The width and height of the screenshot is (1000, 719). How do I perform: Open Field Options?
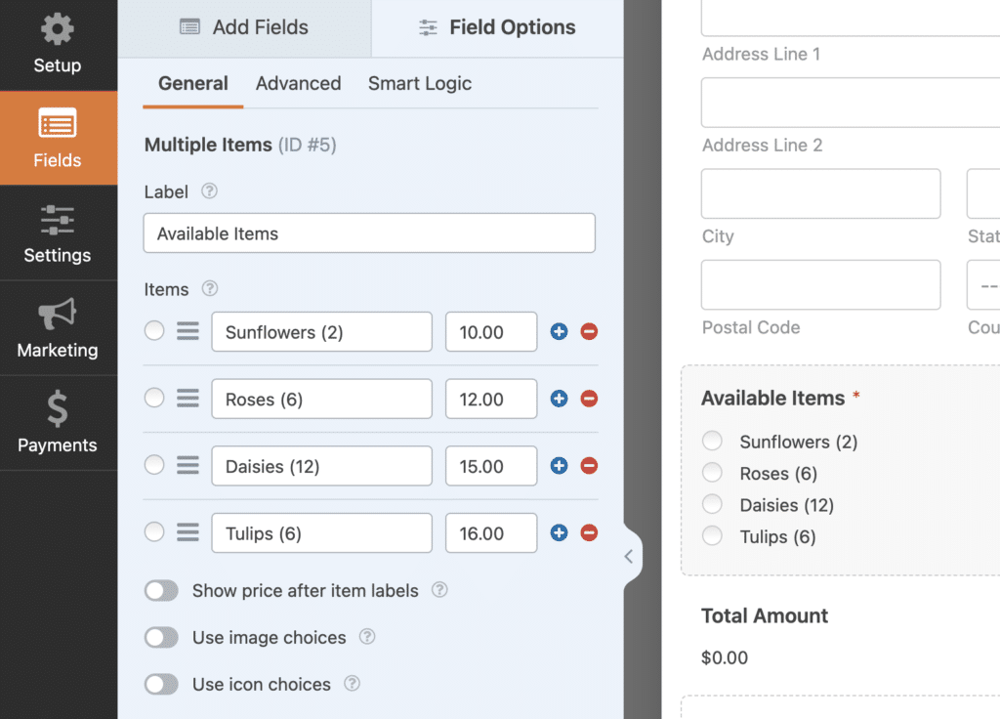tap(496, 27)
